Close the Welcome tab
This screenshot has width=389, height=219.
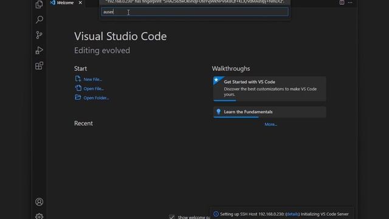pyautogui.click(x=80, y=2)
